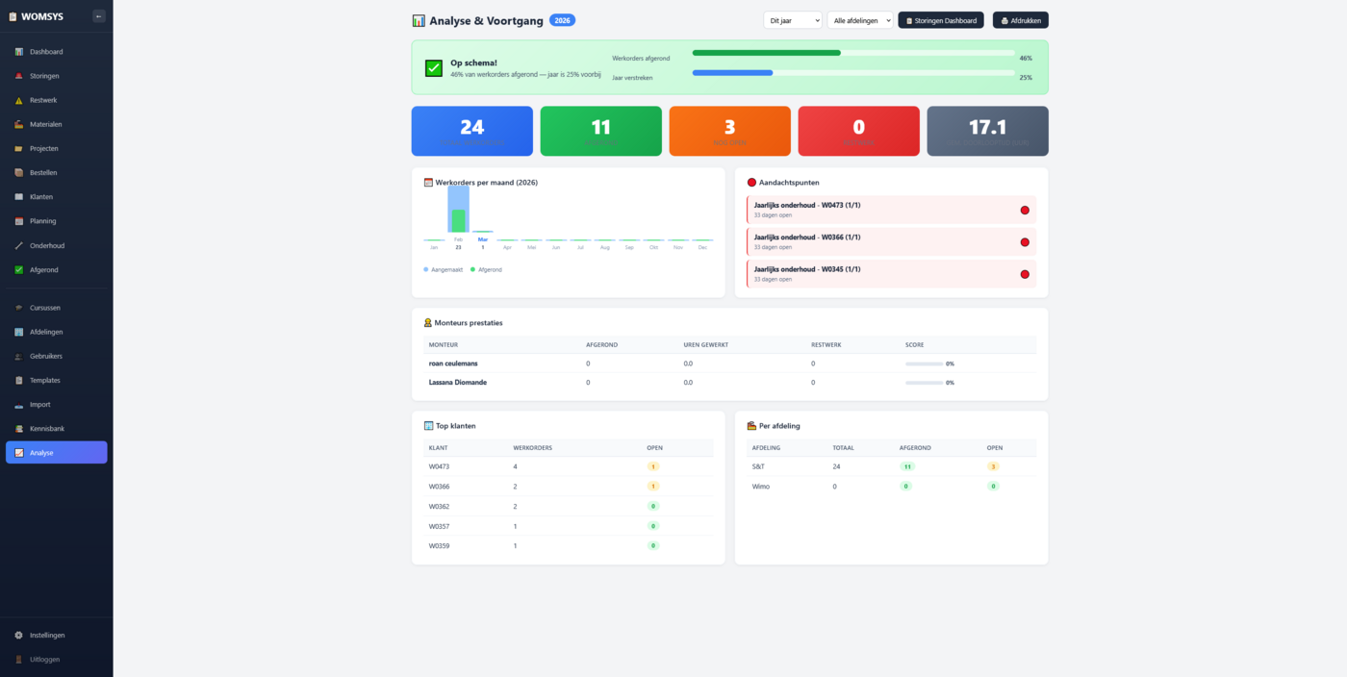This screenshot has height=677, width=1347.
Task: Select the February bar in the chart
Action: pyautogui.click(x=457, y=212)
